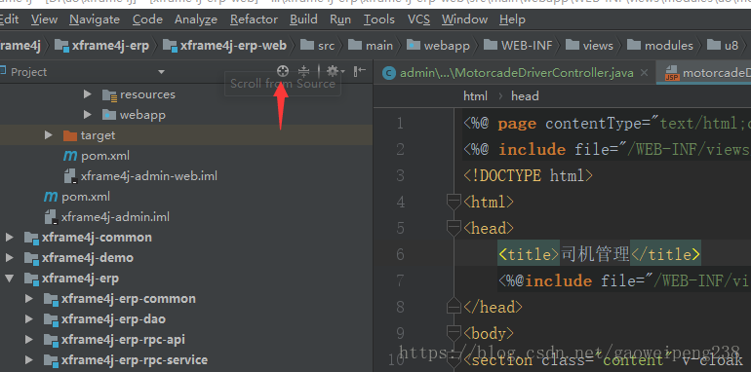Expand the xframe4j-demo module arrow

9,258
